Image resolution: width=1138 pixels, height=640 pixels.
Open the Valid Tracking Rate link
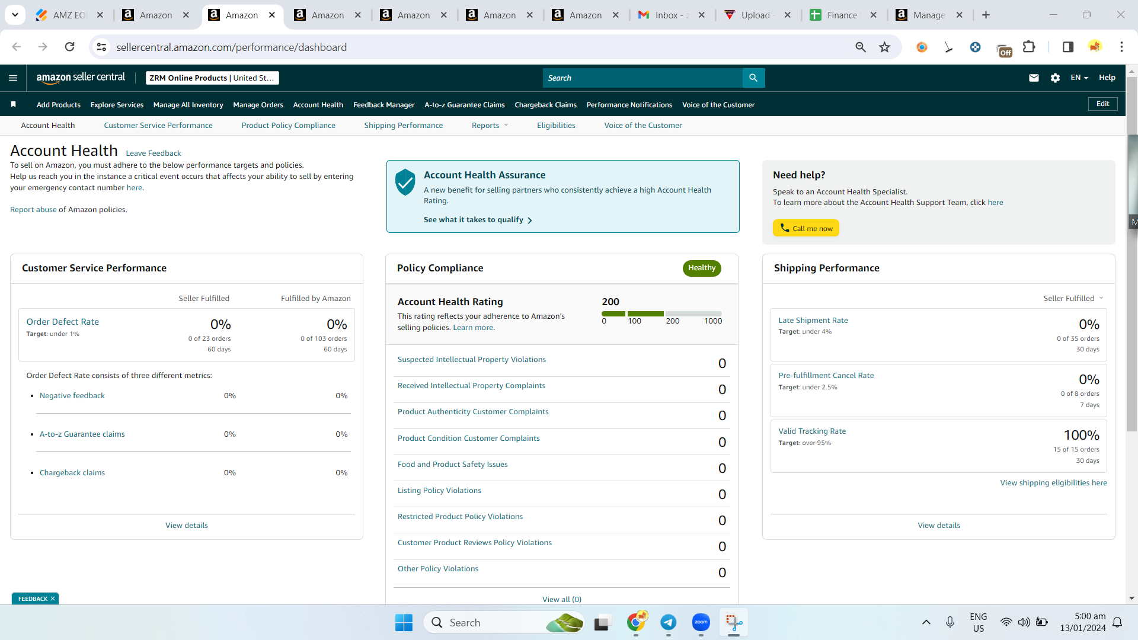[812, 431]
